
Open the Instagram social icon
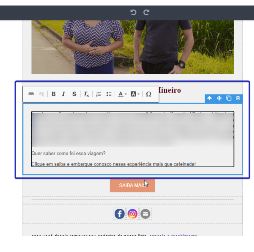click(x=133, y=214)
